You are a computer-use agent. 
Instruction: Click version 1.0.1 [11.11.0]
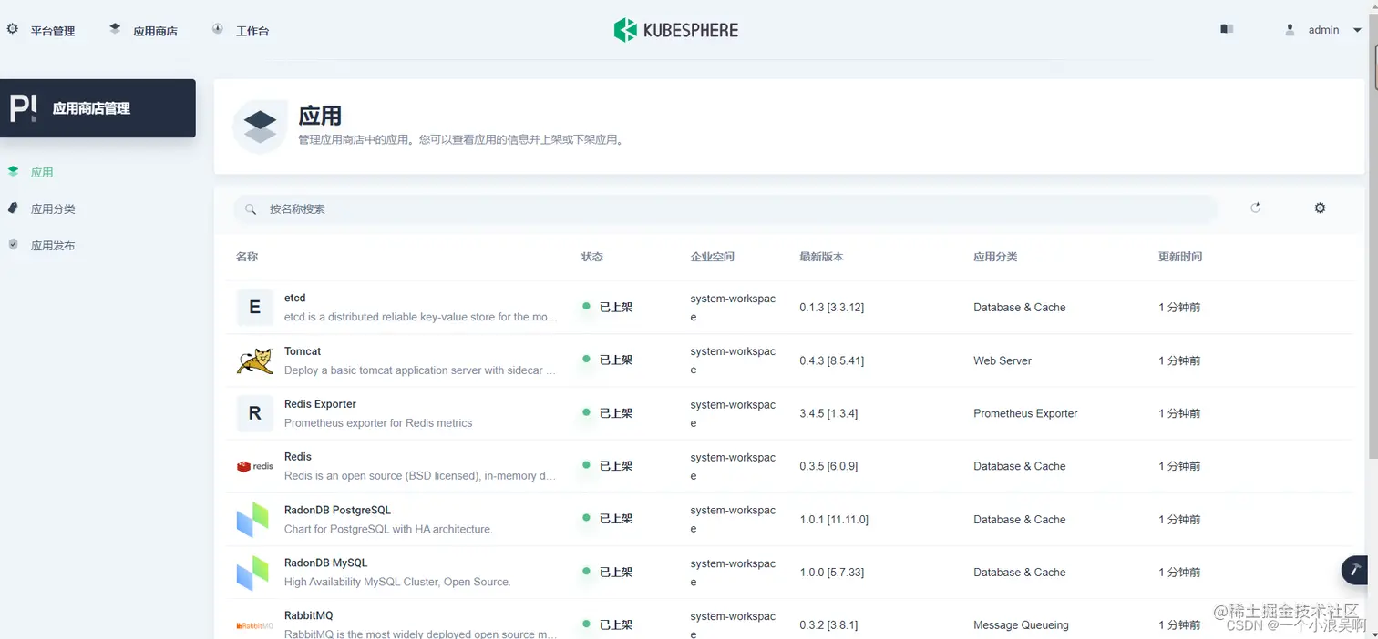(834, 520)
